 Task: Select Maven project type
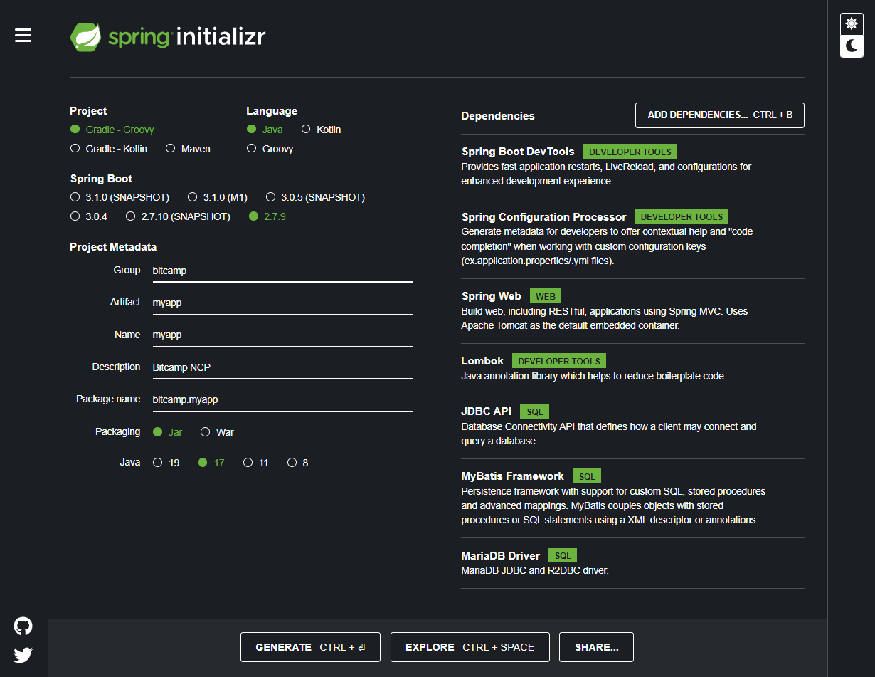point(188,149)
